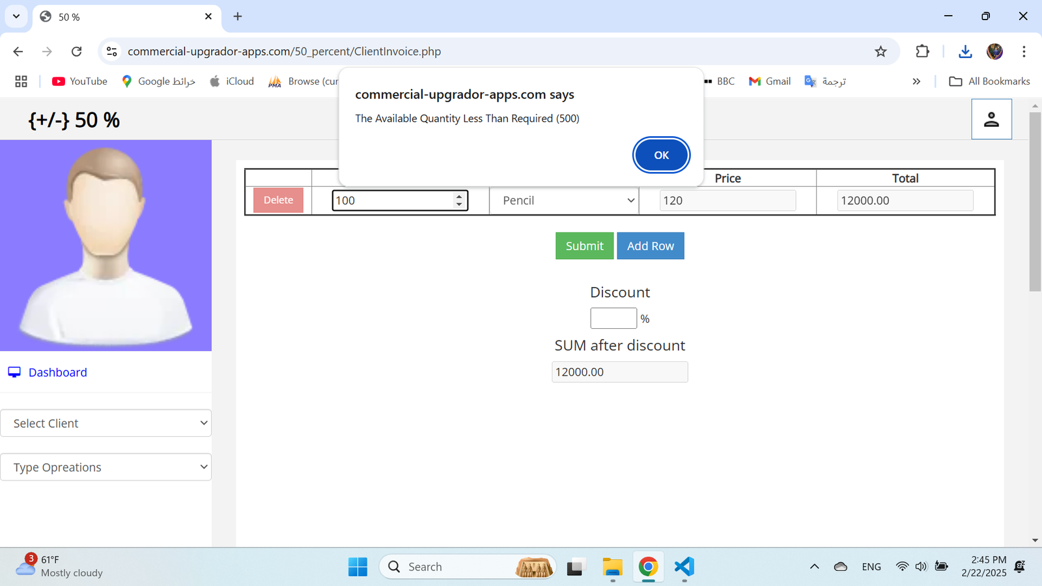Open the Dashboard sidebar link
1042x586 pixels.
tap(57, 372)
